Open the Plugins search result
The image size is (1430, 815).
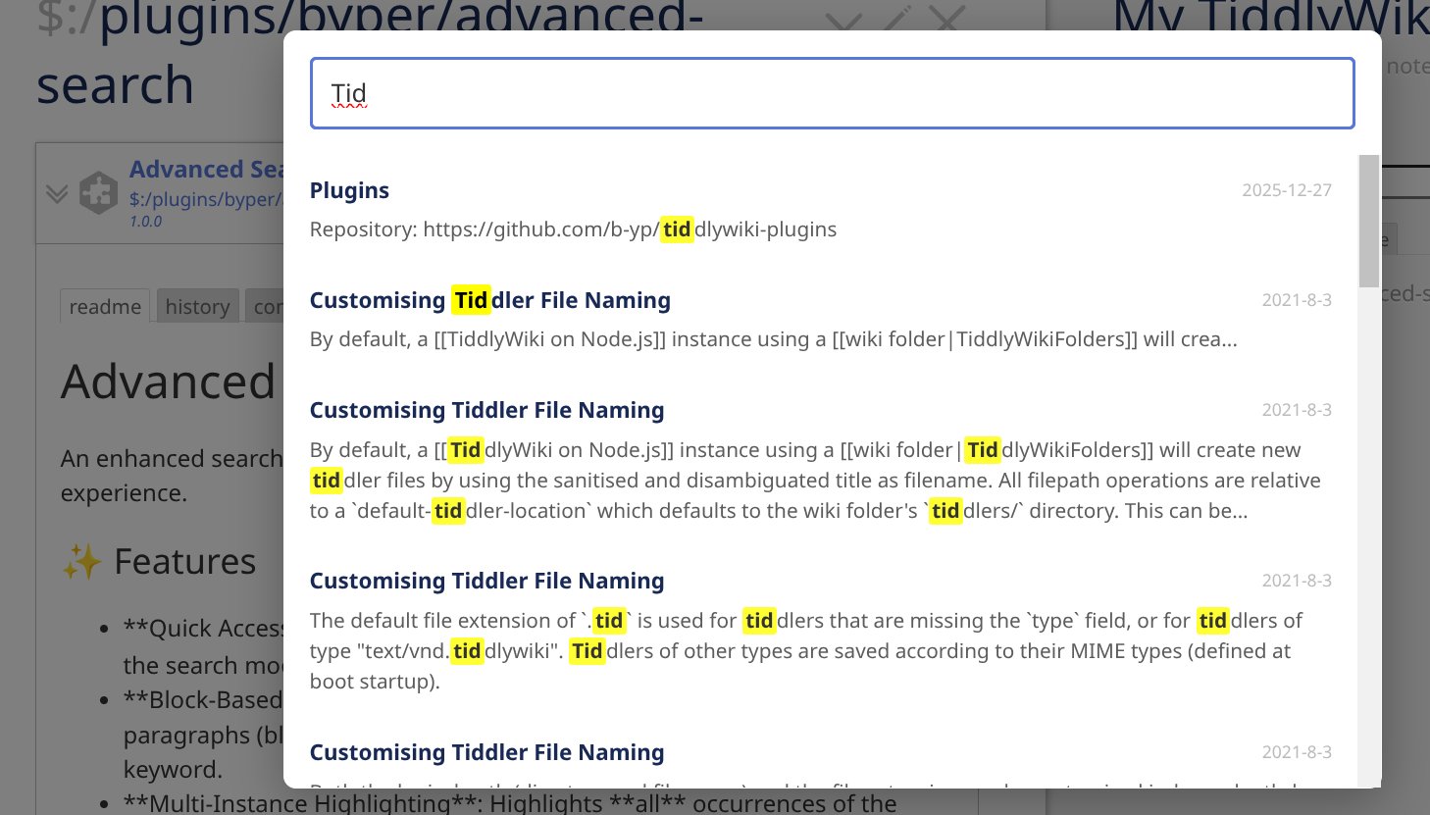point(349,190)
